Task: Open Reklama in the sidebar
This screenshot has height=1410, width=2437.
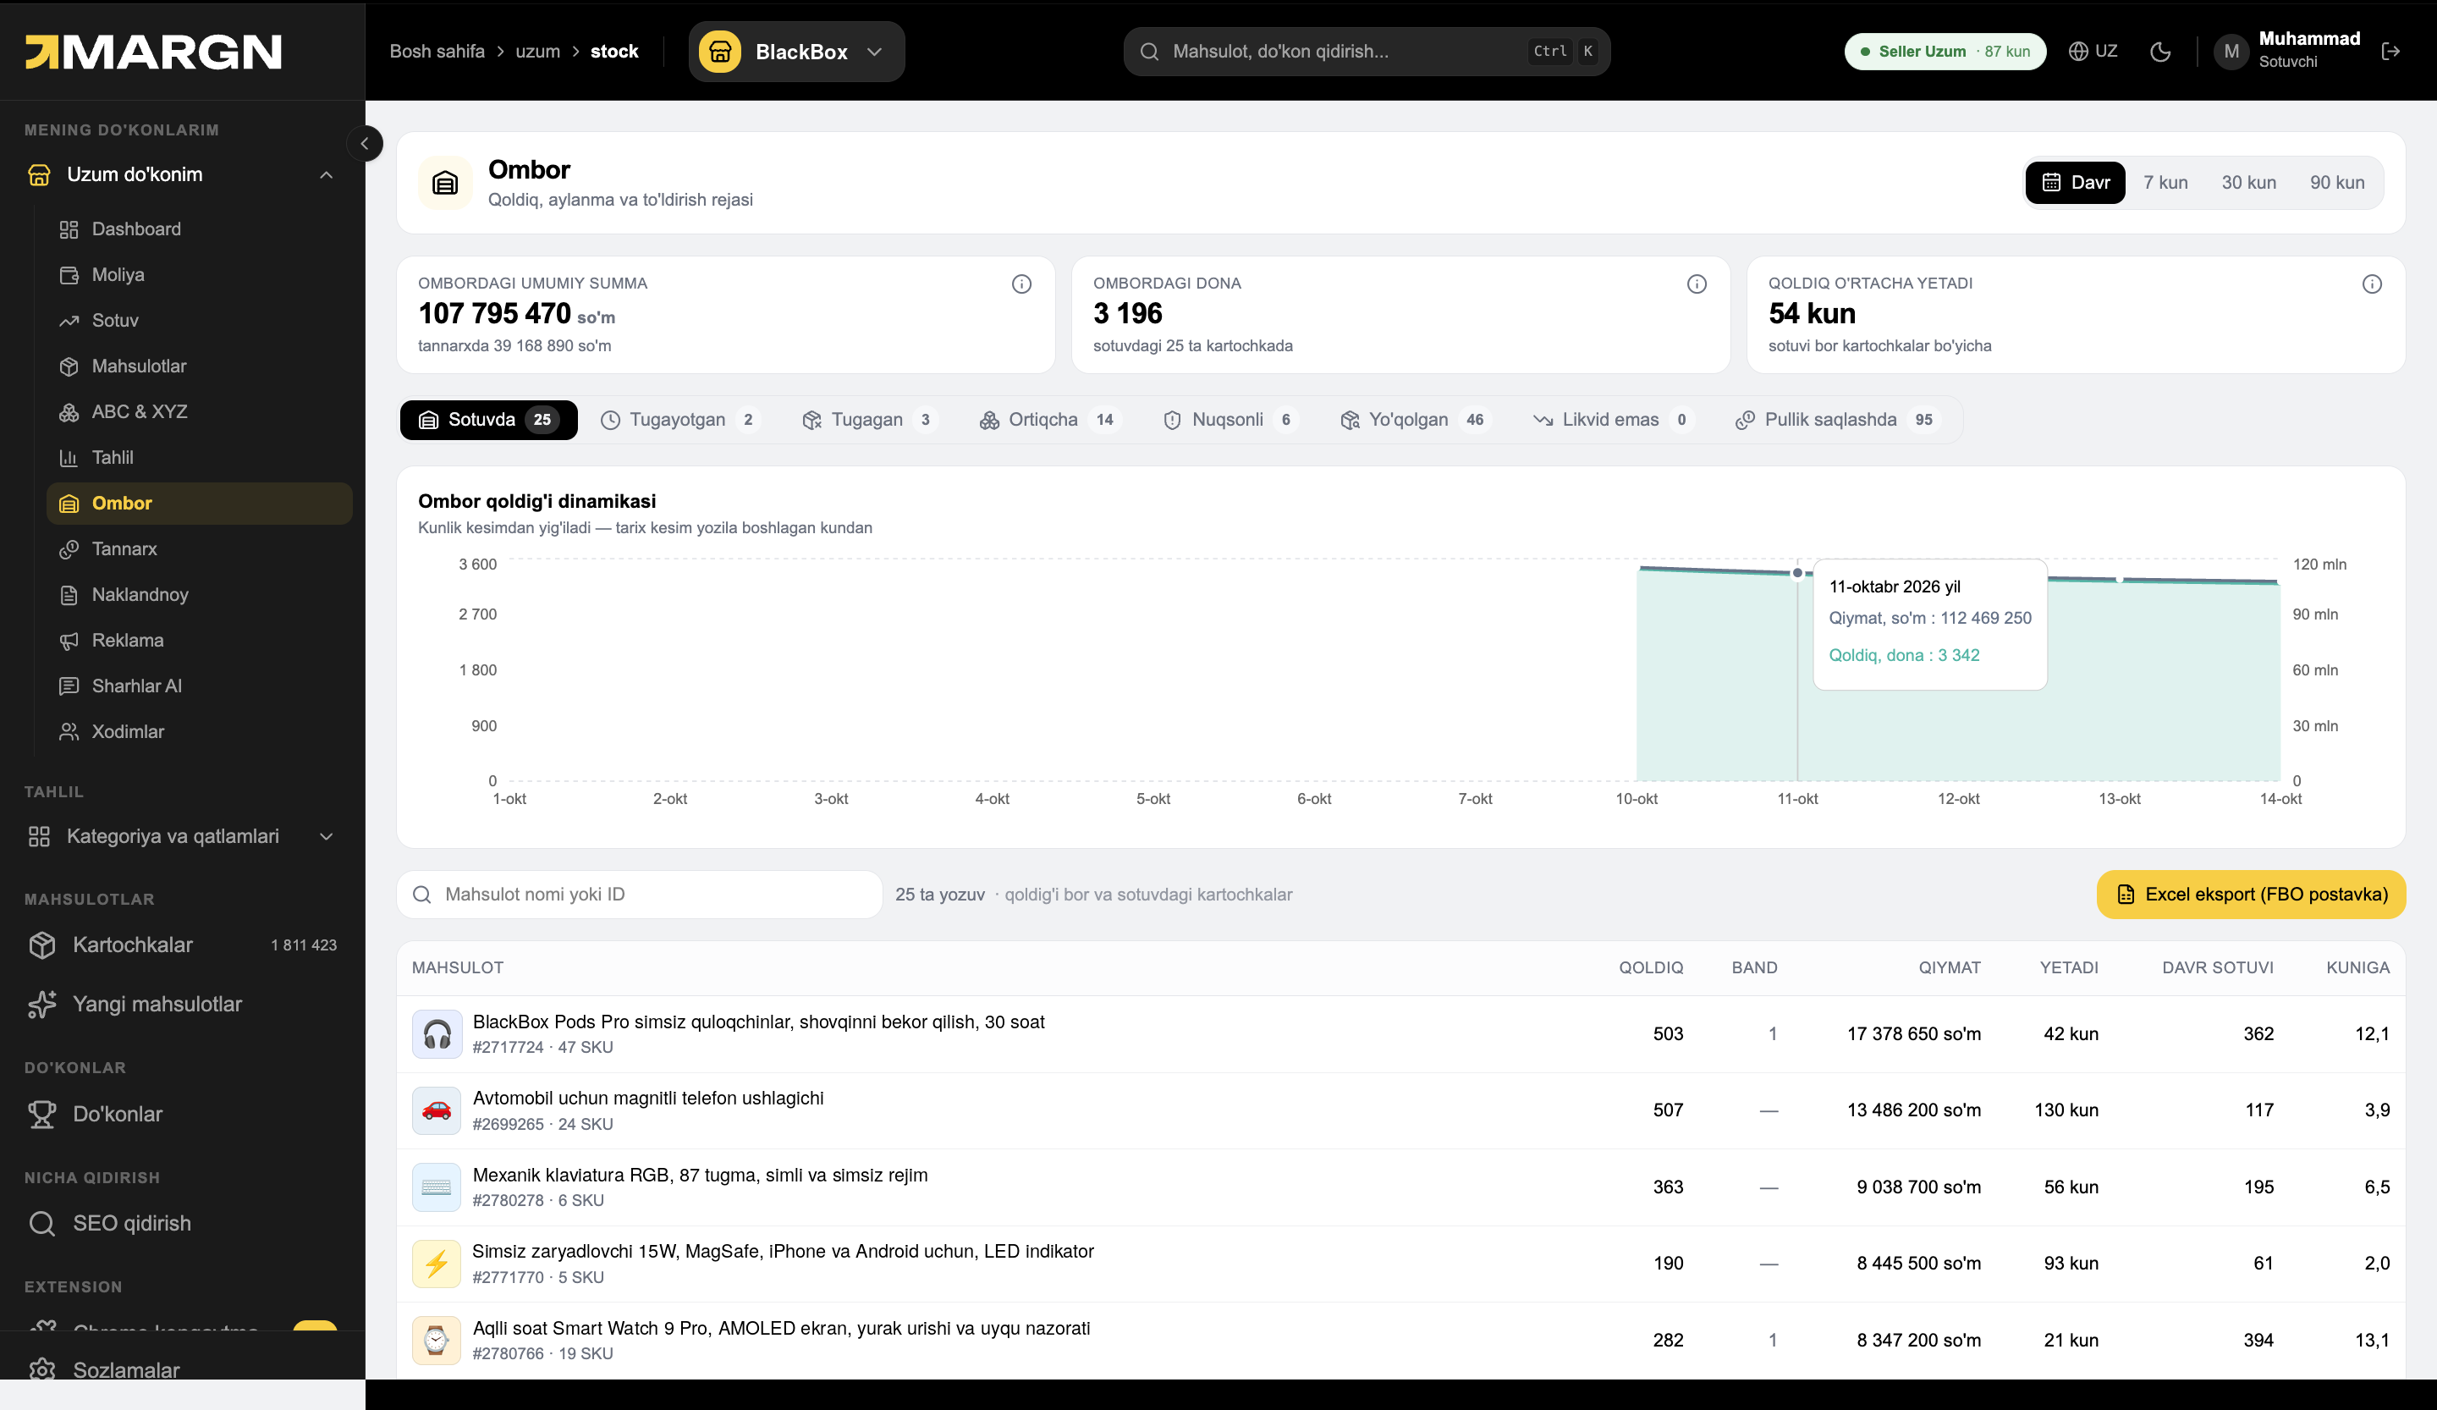Action: (199, 640)
